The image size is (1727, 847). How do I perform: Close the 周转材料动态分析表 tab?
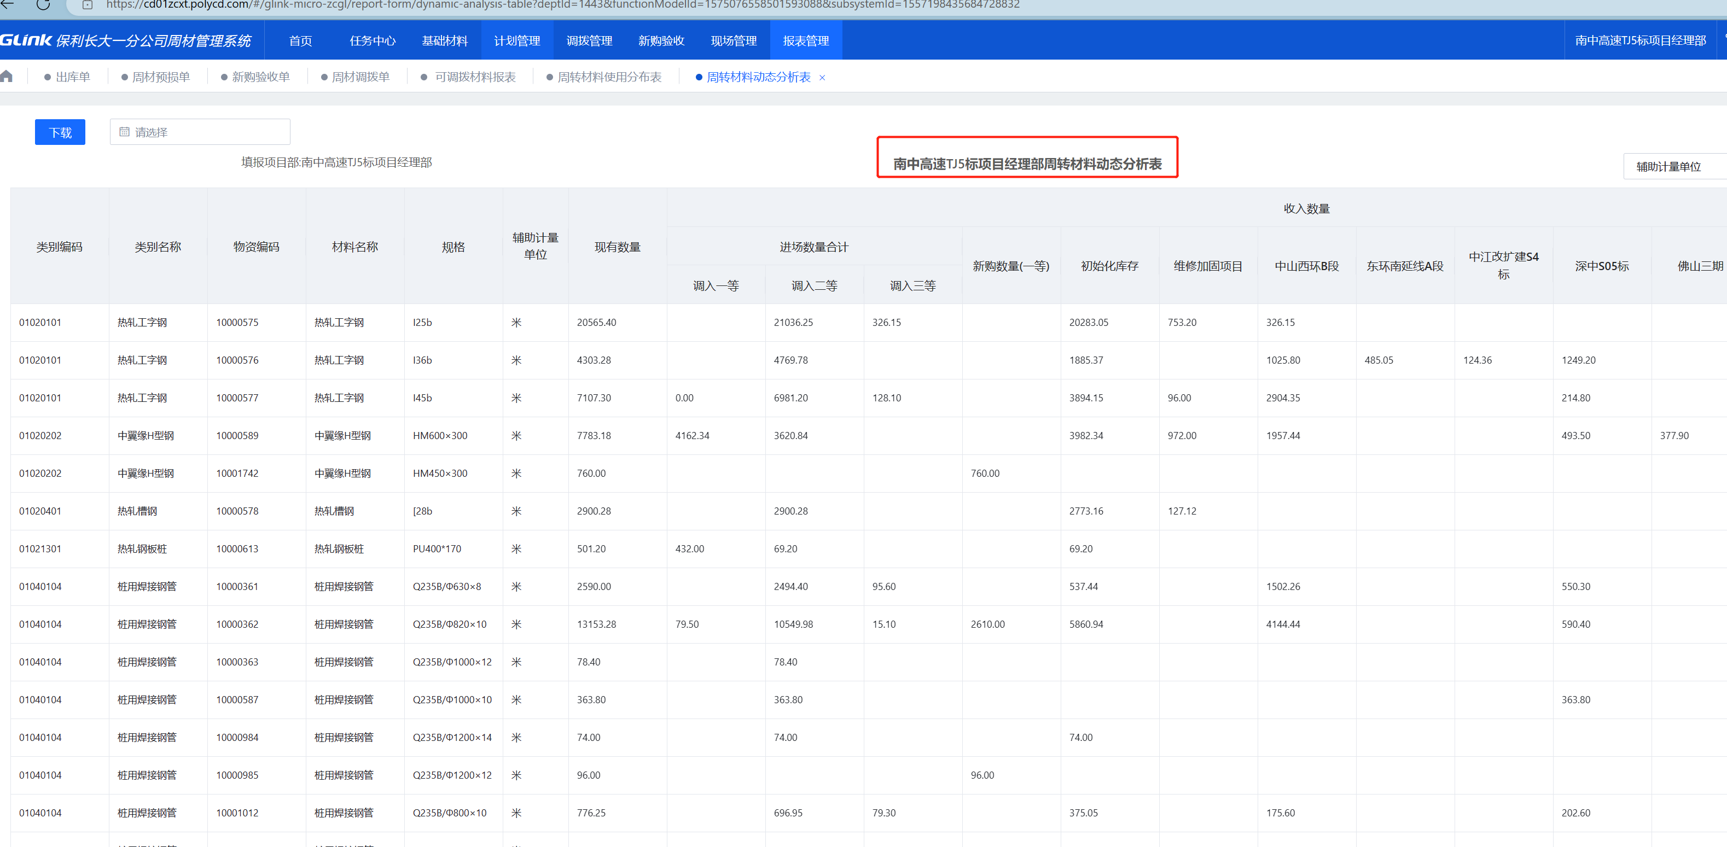click(822, 78)
